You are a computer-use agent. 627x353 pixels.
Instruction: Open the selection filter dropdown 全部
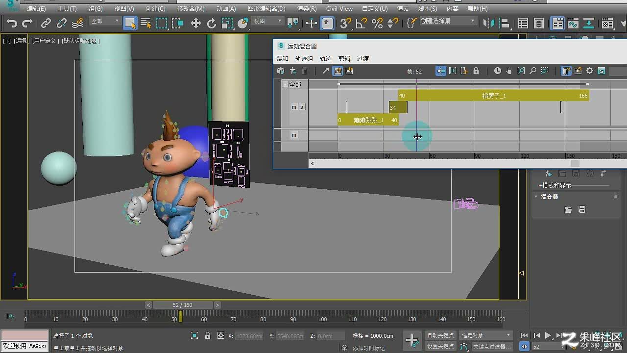pos(105,21)
